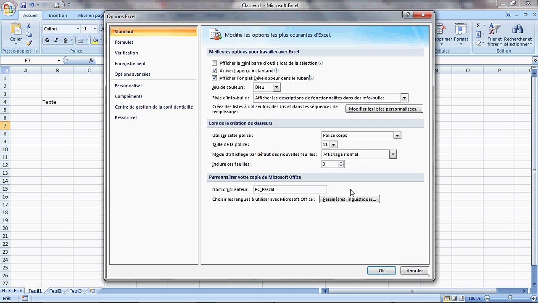Image resolution: width=538 pixels, height=303 pixels.
Task: Toggle underline with the S button
Action: pyautogui.click(x=65, y=40)
